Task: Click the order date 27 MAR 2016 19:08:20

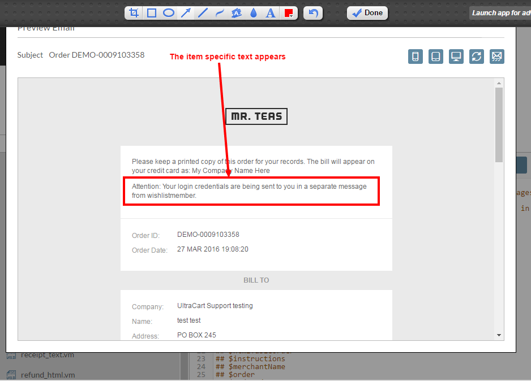Action: pos(212,249)
